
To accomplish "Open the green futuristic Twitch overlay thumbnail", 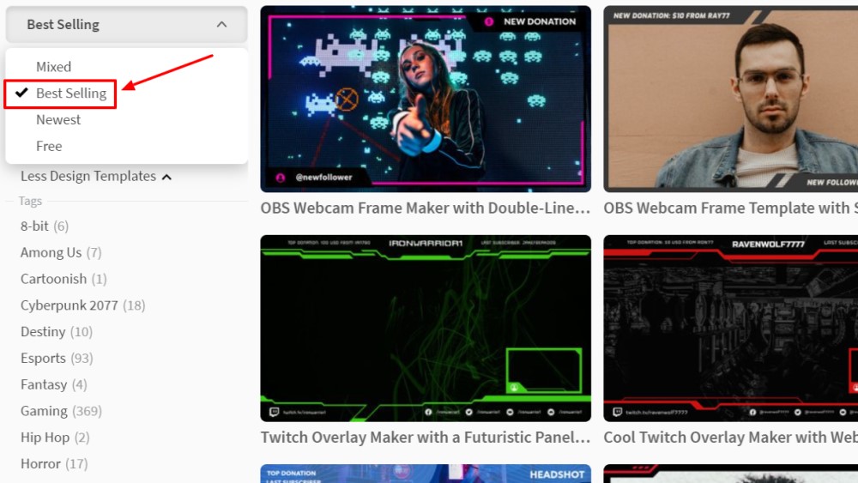I will click(426, 328).
